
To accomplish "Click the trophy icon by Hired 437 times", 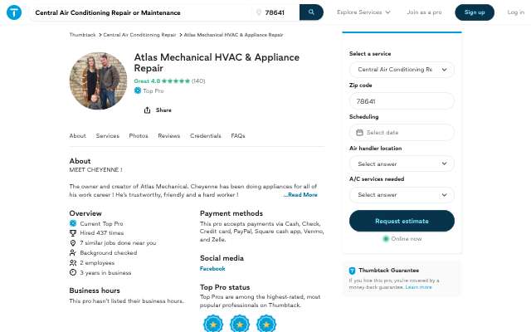I will coord(73,233).
